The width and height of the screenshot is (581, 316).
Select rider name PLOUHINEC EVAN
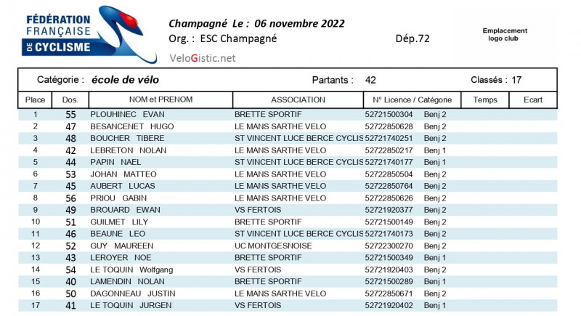(x=127, y=115)
